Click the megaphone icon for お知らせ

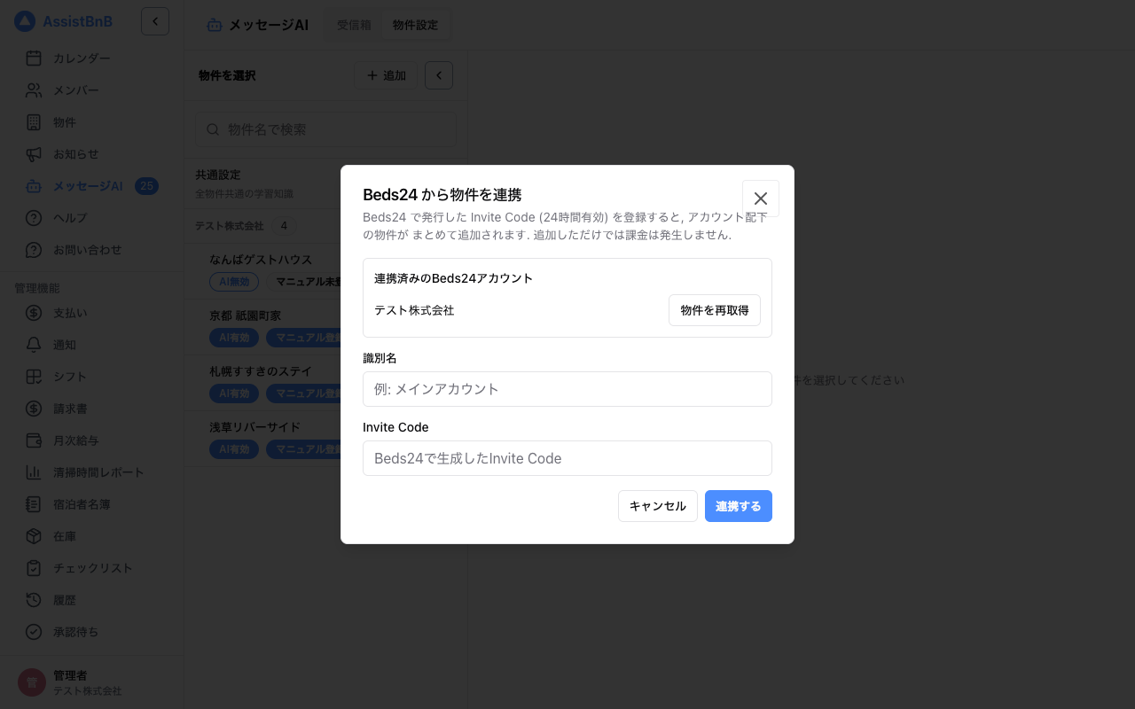pos(34,154)
